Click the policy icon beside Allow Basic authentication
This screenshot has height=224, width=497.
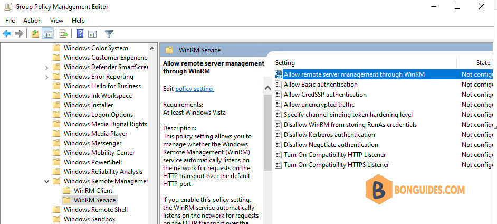point(278,85)
